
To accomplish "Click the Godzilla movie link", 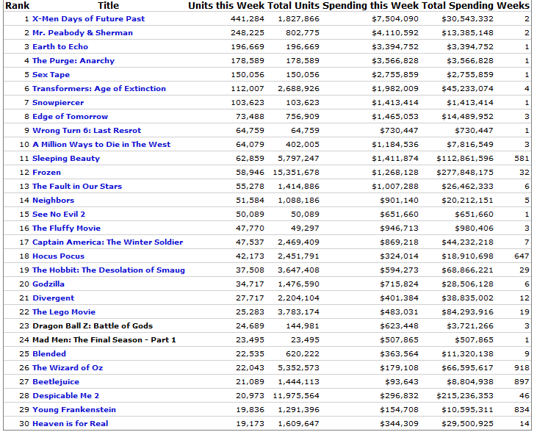I will [49, 284].
